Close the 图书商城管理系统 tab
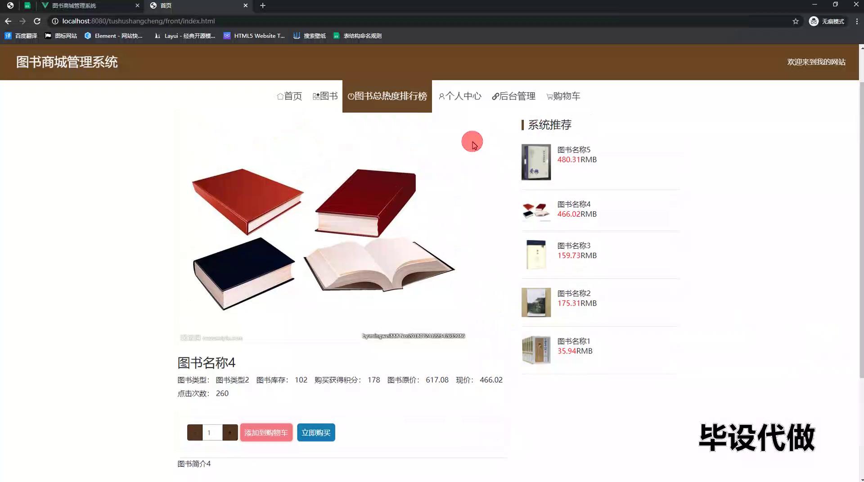 (x=137, y=5)
